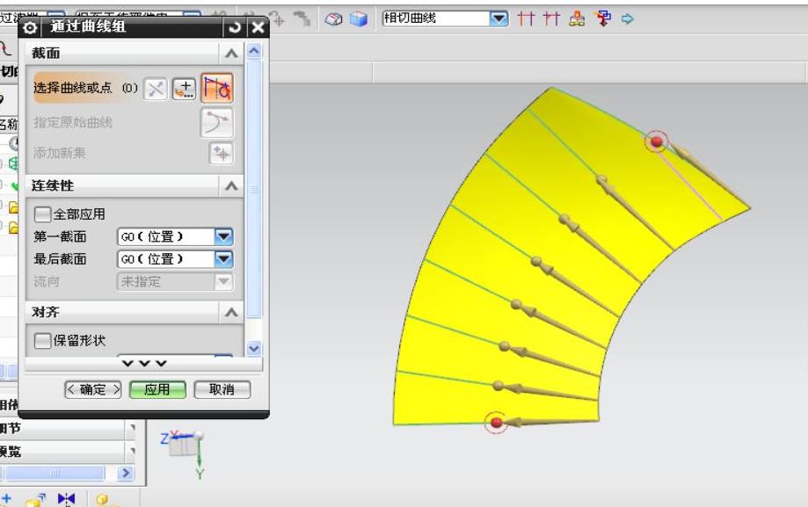Image resolution: width=808 pixels, height=507 pixels.
Task: Click the XYZ view triad cube
Action: [x=184, y=445]
